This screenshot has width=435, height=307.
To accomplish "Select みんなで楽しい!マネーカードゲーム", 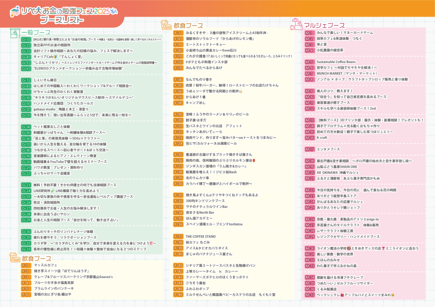I will (x=339, y=33).
